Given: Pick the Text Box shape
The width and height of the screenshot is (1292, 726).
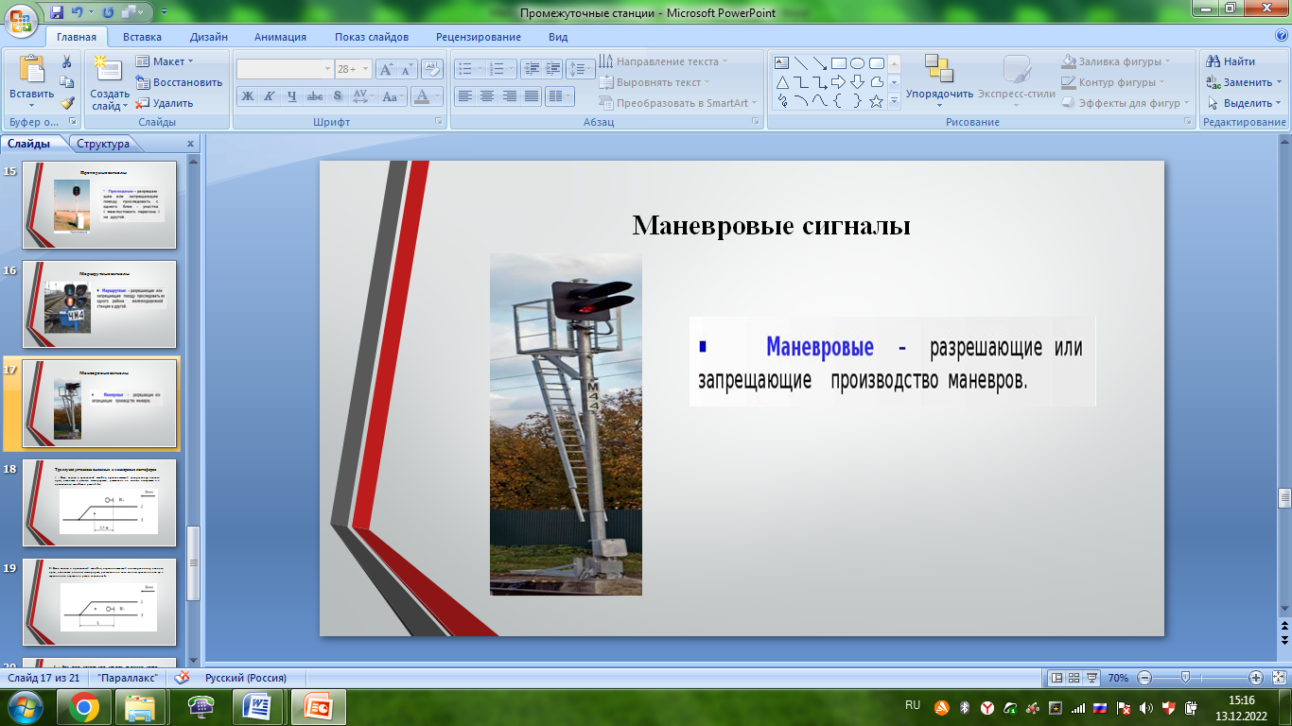Looking at the screenshot, I should [x=782, y=63].
